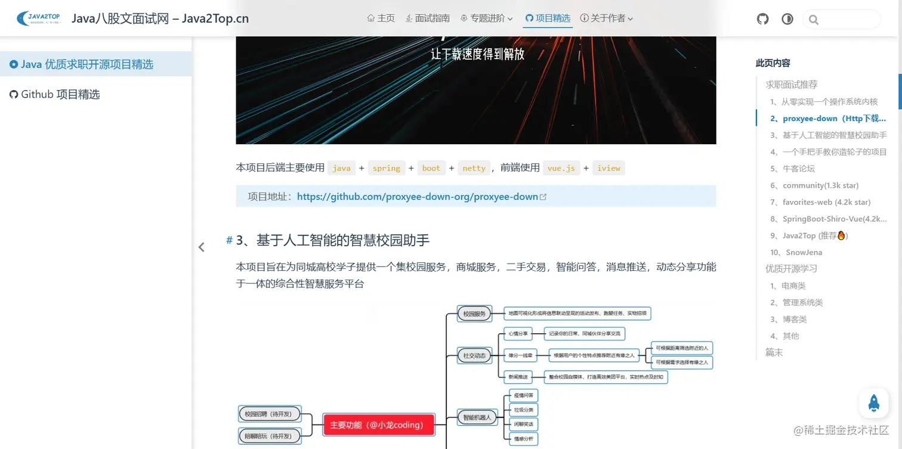Toggle dark mode with the contrast icon
The image size is (902, 449).
click(x=787, y=18)
